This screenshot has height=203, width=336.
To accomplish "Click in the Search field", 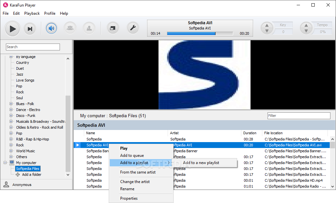I will (33, 47).
